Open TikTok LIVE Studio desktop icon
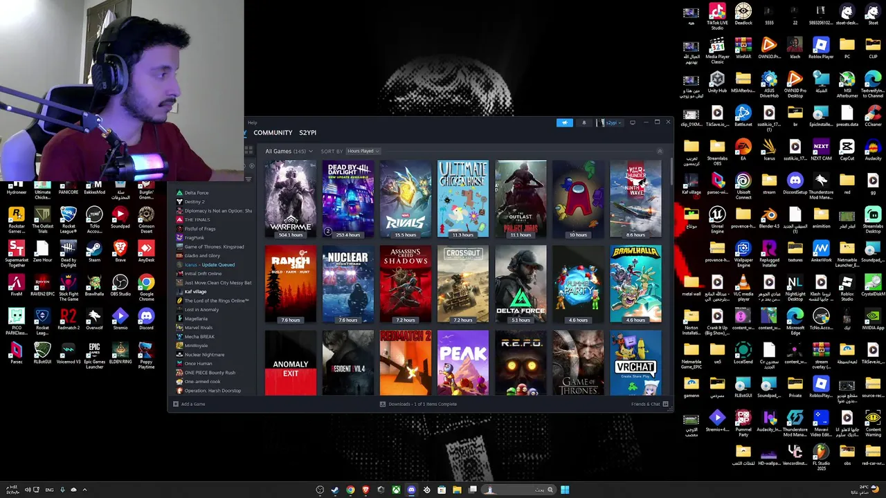This screenshot has width=886, height=498. click(x=717, y=16)
